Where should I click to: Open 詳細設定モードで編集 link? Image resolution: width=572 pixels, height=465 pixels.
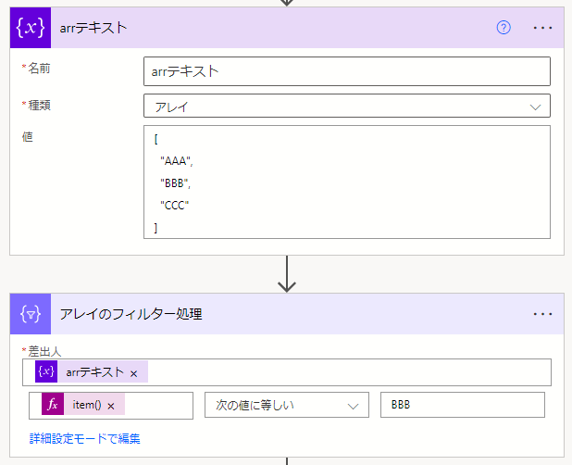click(84, 438)
